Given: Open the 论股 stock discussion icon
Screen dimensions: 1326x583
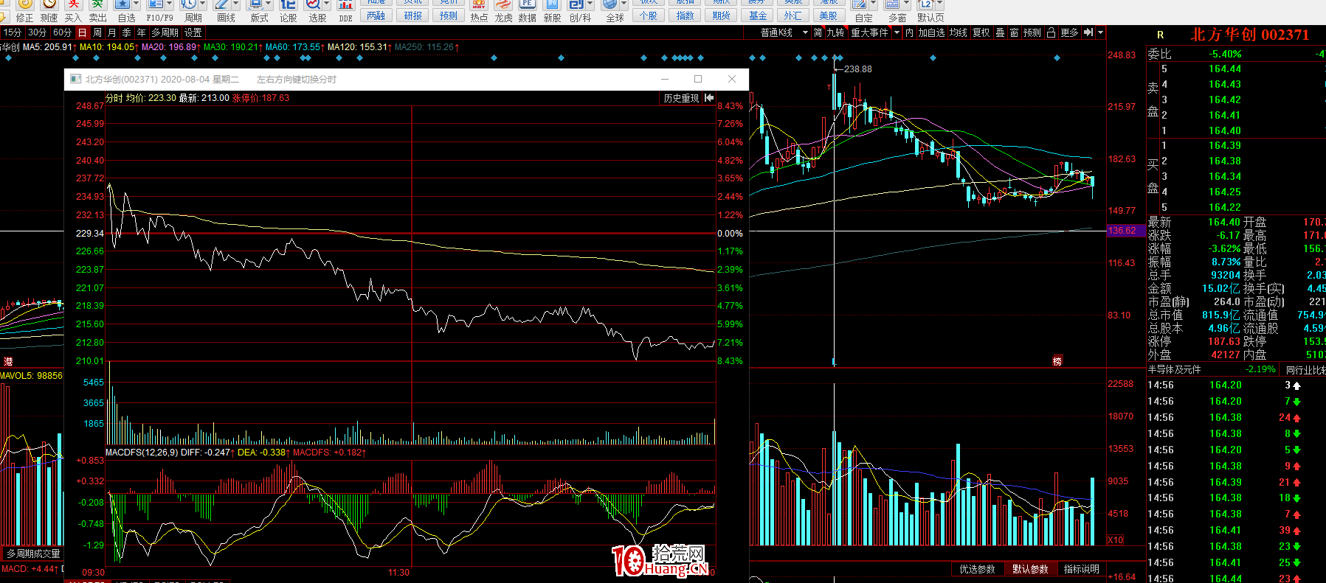Looking at the screenshot, I should [288, 4].
